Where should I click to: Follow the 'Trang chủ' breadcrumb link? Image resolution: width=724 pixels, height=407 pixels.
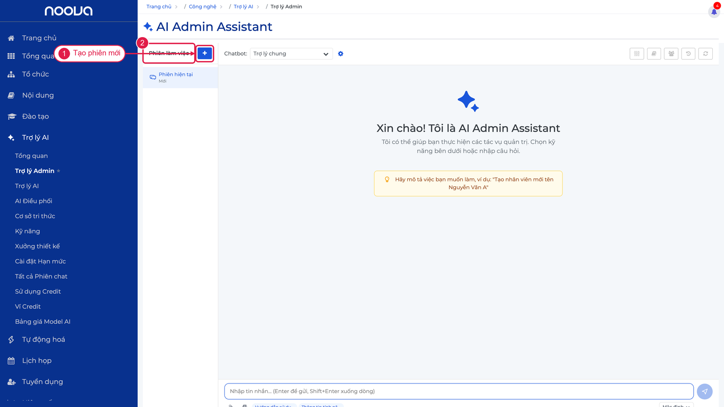[x=159, y=7]
